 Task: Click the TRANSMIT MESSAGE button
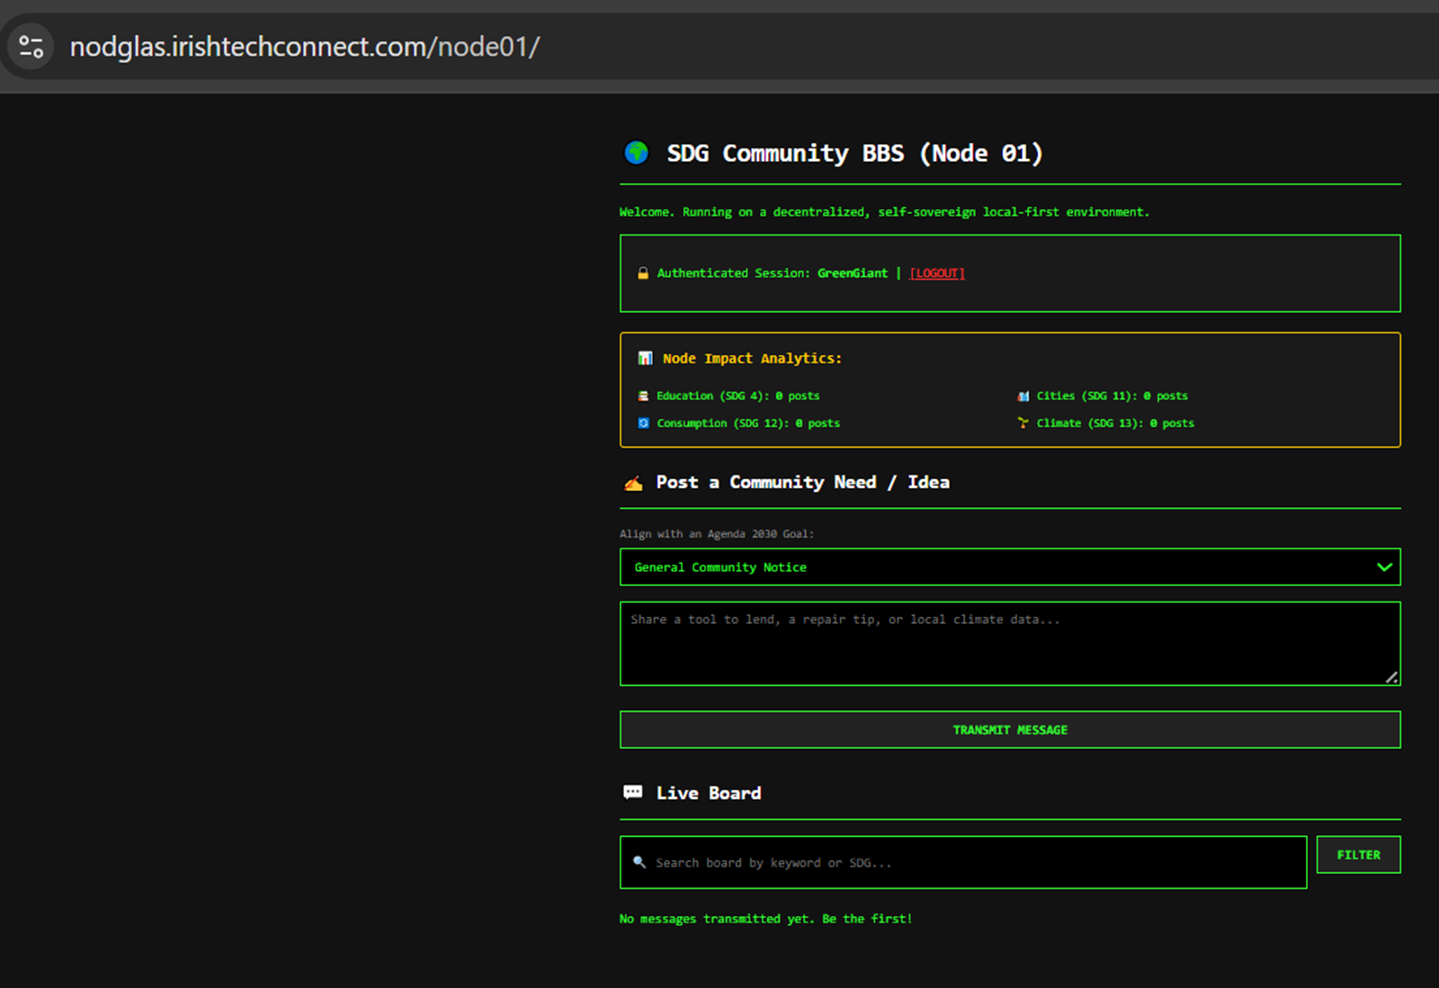[x=1010, y=730]
